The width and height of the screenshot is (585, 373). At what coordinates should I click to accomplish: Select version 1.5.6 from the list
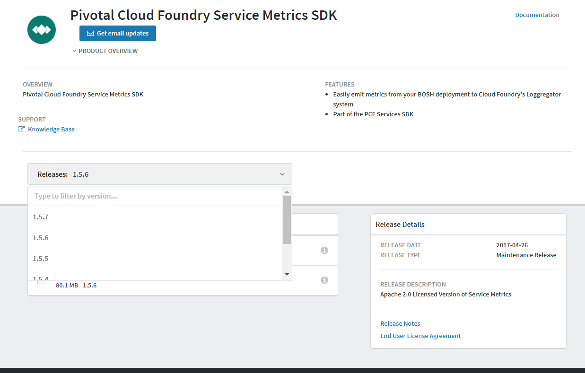click(155, 238)
